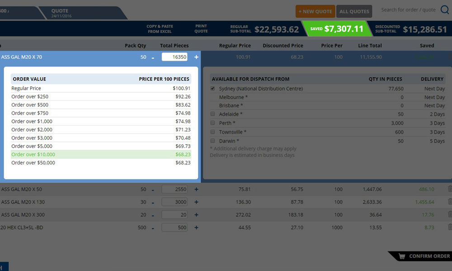This screenshot has height=271, width=452.
Task: Enable the Perth dispatch checkbox
Action: (x=213, y=123)
